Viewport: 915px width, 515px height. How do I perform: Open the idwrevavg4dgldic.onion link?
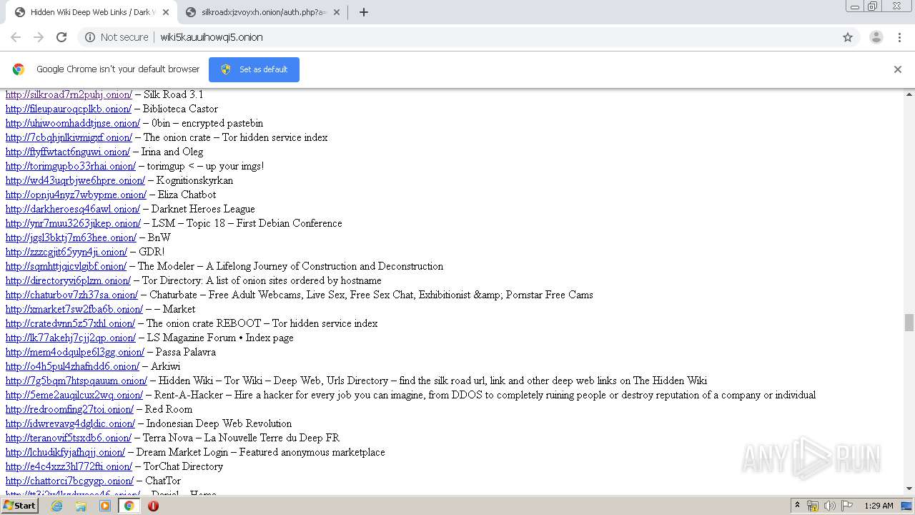click(x=70, y=423)
